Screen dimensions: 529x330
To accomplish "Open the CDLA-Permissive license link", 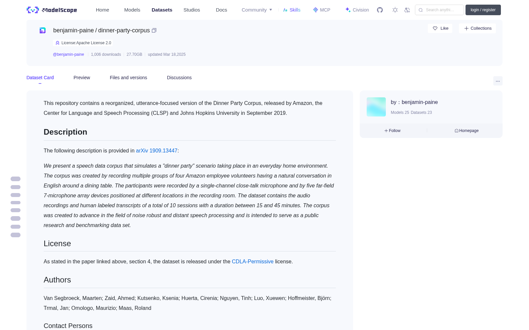I will pos(253,261).
